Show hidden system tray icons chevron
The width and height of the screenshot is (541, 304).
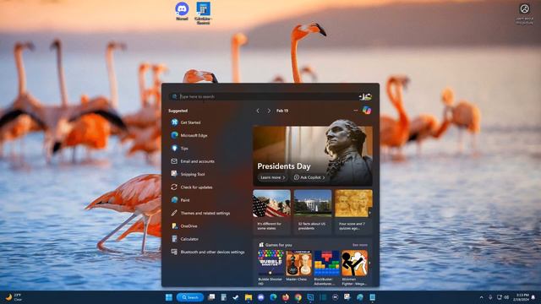[x=481, y=297]
